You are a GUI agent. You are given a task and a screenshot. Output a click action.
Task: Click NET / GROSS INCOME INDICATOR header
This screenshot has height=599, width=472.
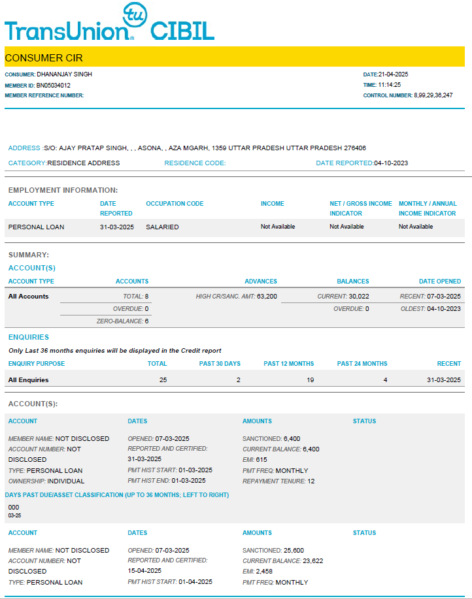(361, 208)
